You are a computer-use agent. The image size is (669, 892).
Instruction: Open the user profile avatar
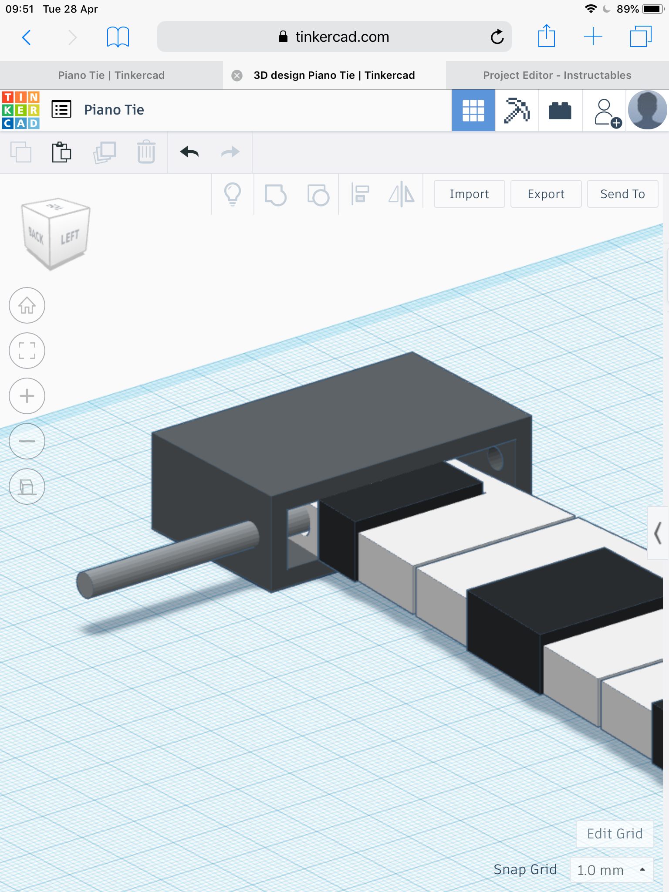click(x=647, y=110)
